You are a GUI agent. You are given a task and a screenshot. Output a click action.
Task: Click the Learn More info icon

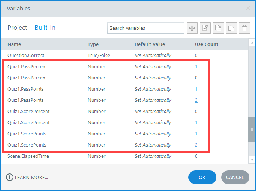coord(10,177)
